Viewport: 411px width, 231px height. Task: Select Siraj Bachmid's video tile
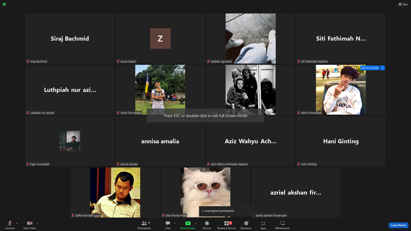[70, 38]
